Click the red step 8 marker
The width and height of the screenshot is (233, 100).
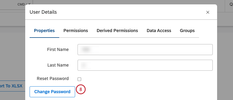[x=81, y=89]
